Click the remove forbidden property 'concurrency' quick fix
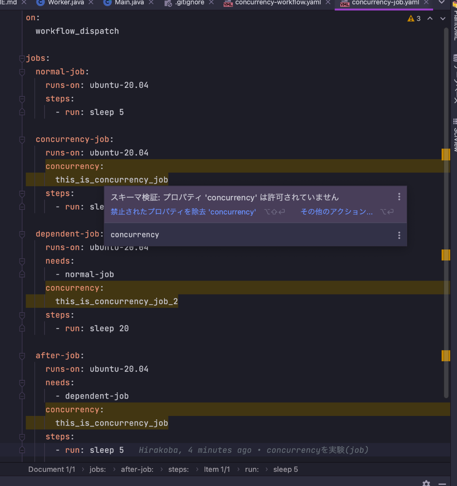 (183, 212)
